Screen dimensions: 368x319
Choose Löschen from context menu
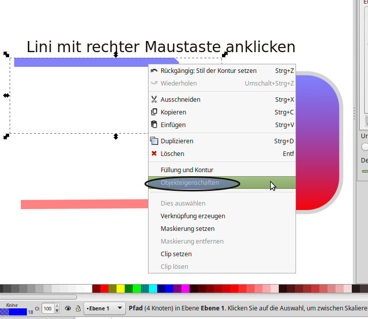pos(222,154)
